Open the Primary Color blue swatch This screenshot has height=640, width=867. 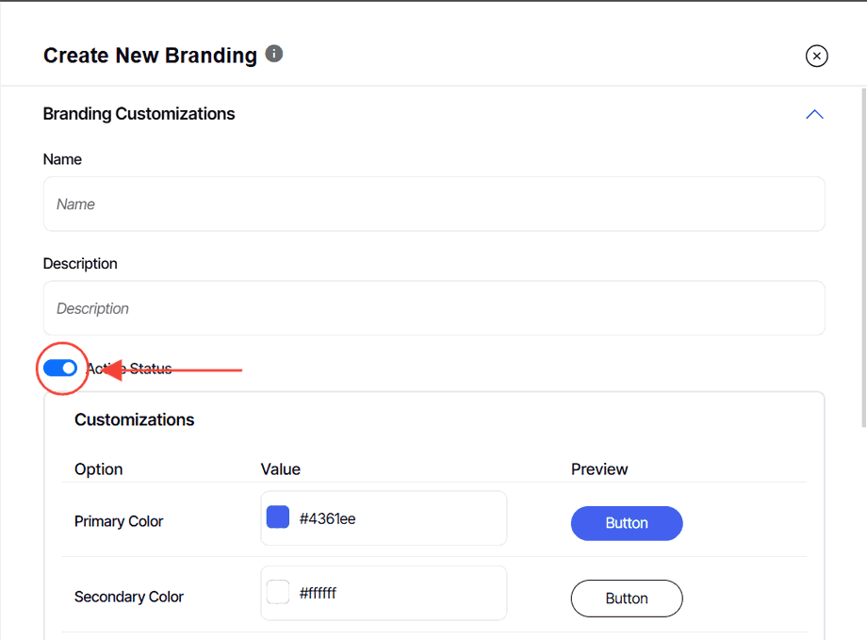click(x=278, y=517)
